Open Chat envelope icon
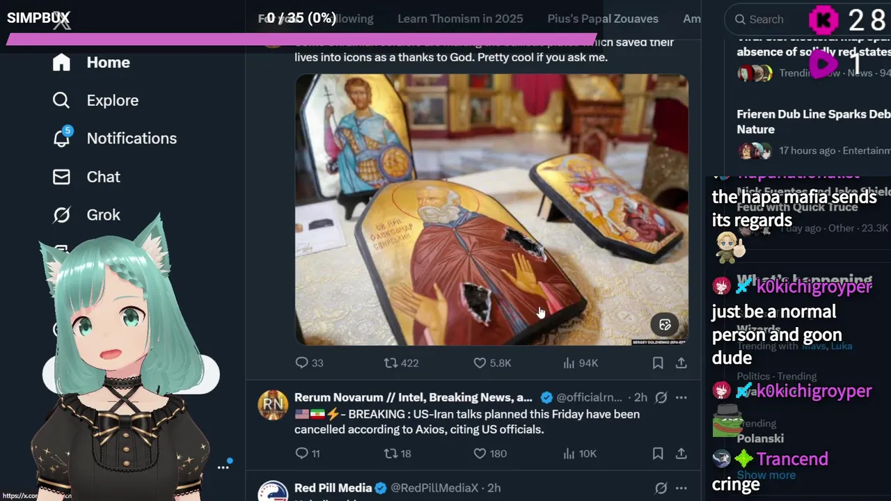Image resolution: width=891 pixels, height=501 pixels. tap(62, 177)
